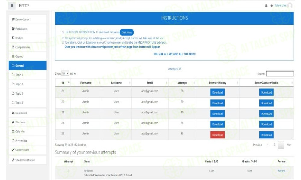Toggle the hamburger side-menu button

click(12, 6)
